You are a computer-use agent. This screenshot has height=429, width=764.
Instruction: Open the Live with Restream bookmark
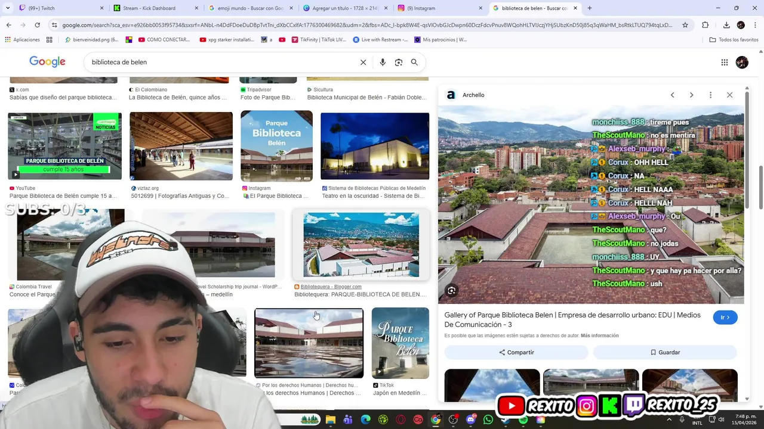(x=380, y=40)
